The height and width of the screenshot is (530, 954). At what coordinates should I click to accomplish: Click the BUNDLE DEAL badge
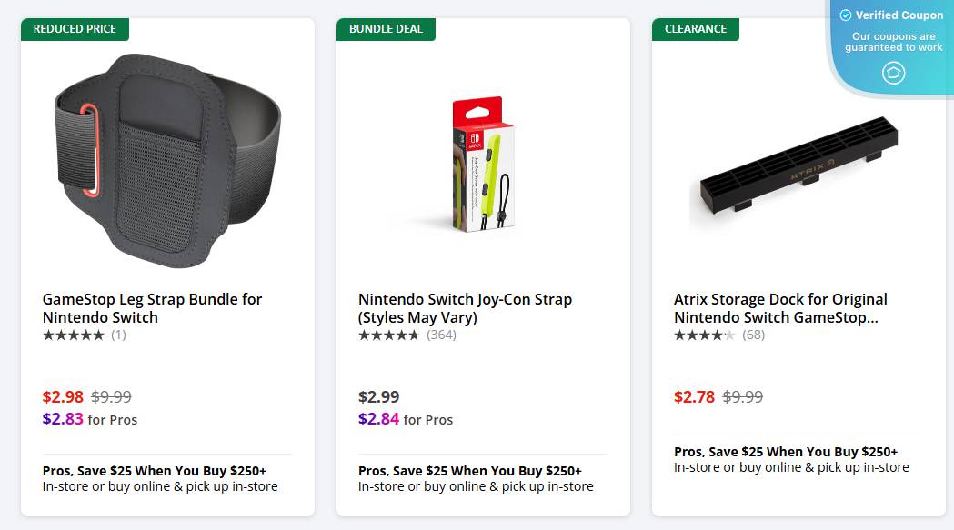pyautogui.click(x=385, y=28)
